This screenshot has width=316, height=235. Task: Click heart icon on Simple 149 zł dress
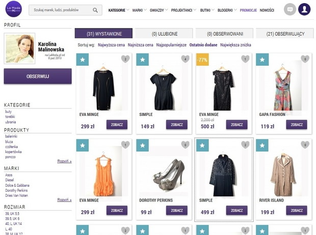pos(185,59)
